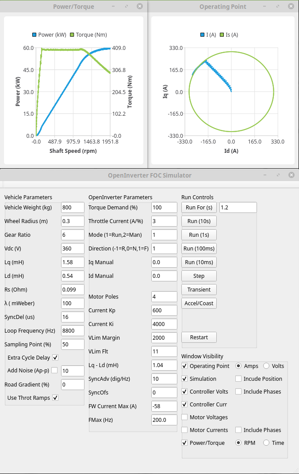Viewport: 299px width, 474px height.
Task: Focus the Lq (mH) field
Action: pyautogui.click(x=73, y=262)
